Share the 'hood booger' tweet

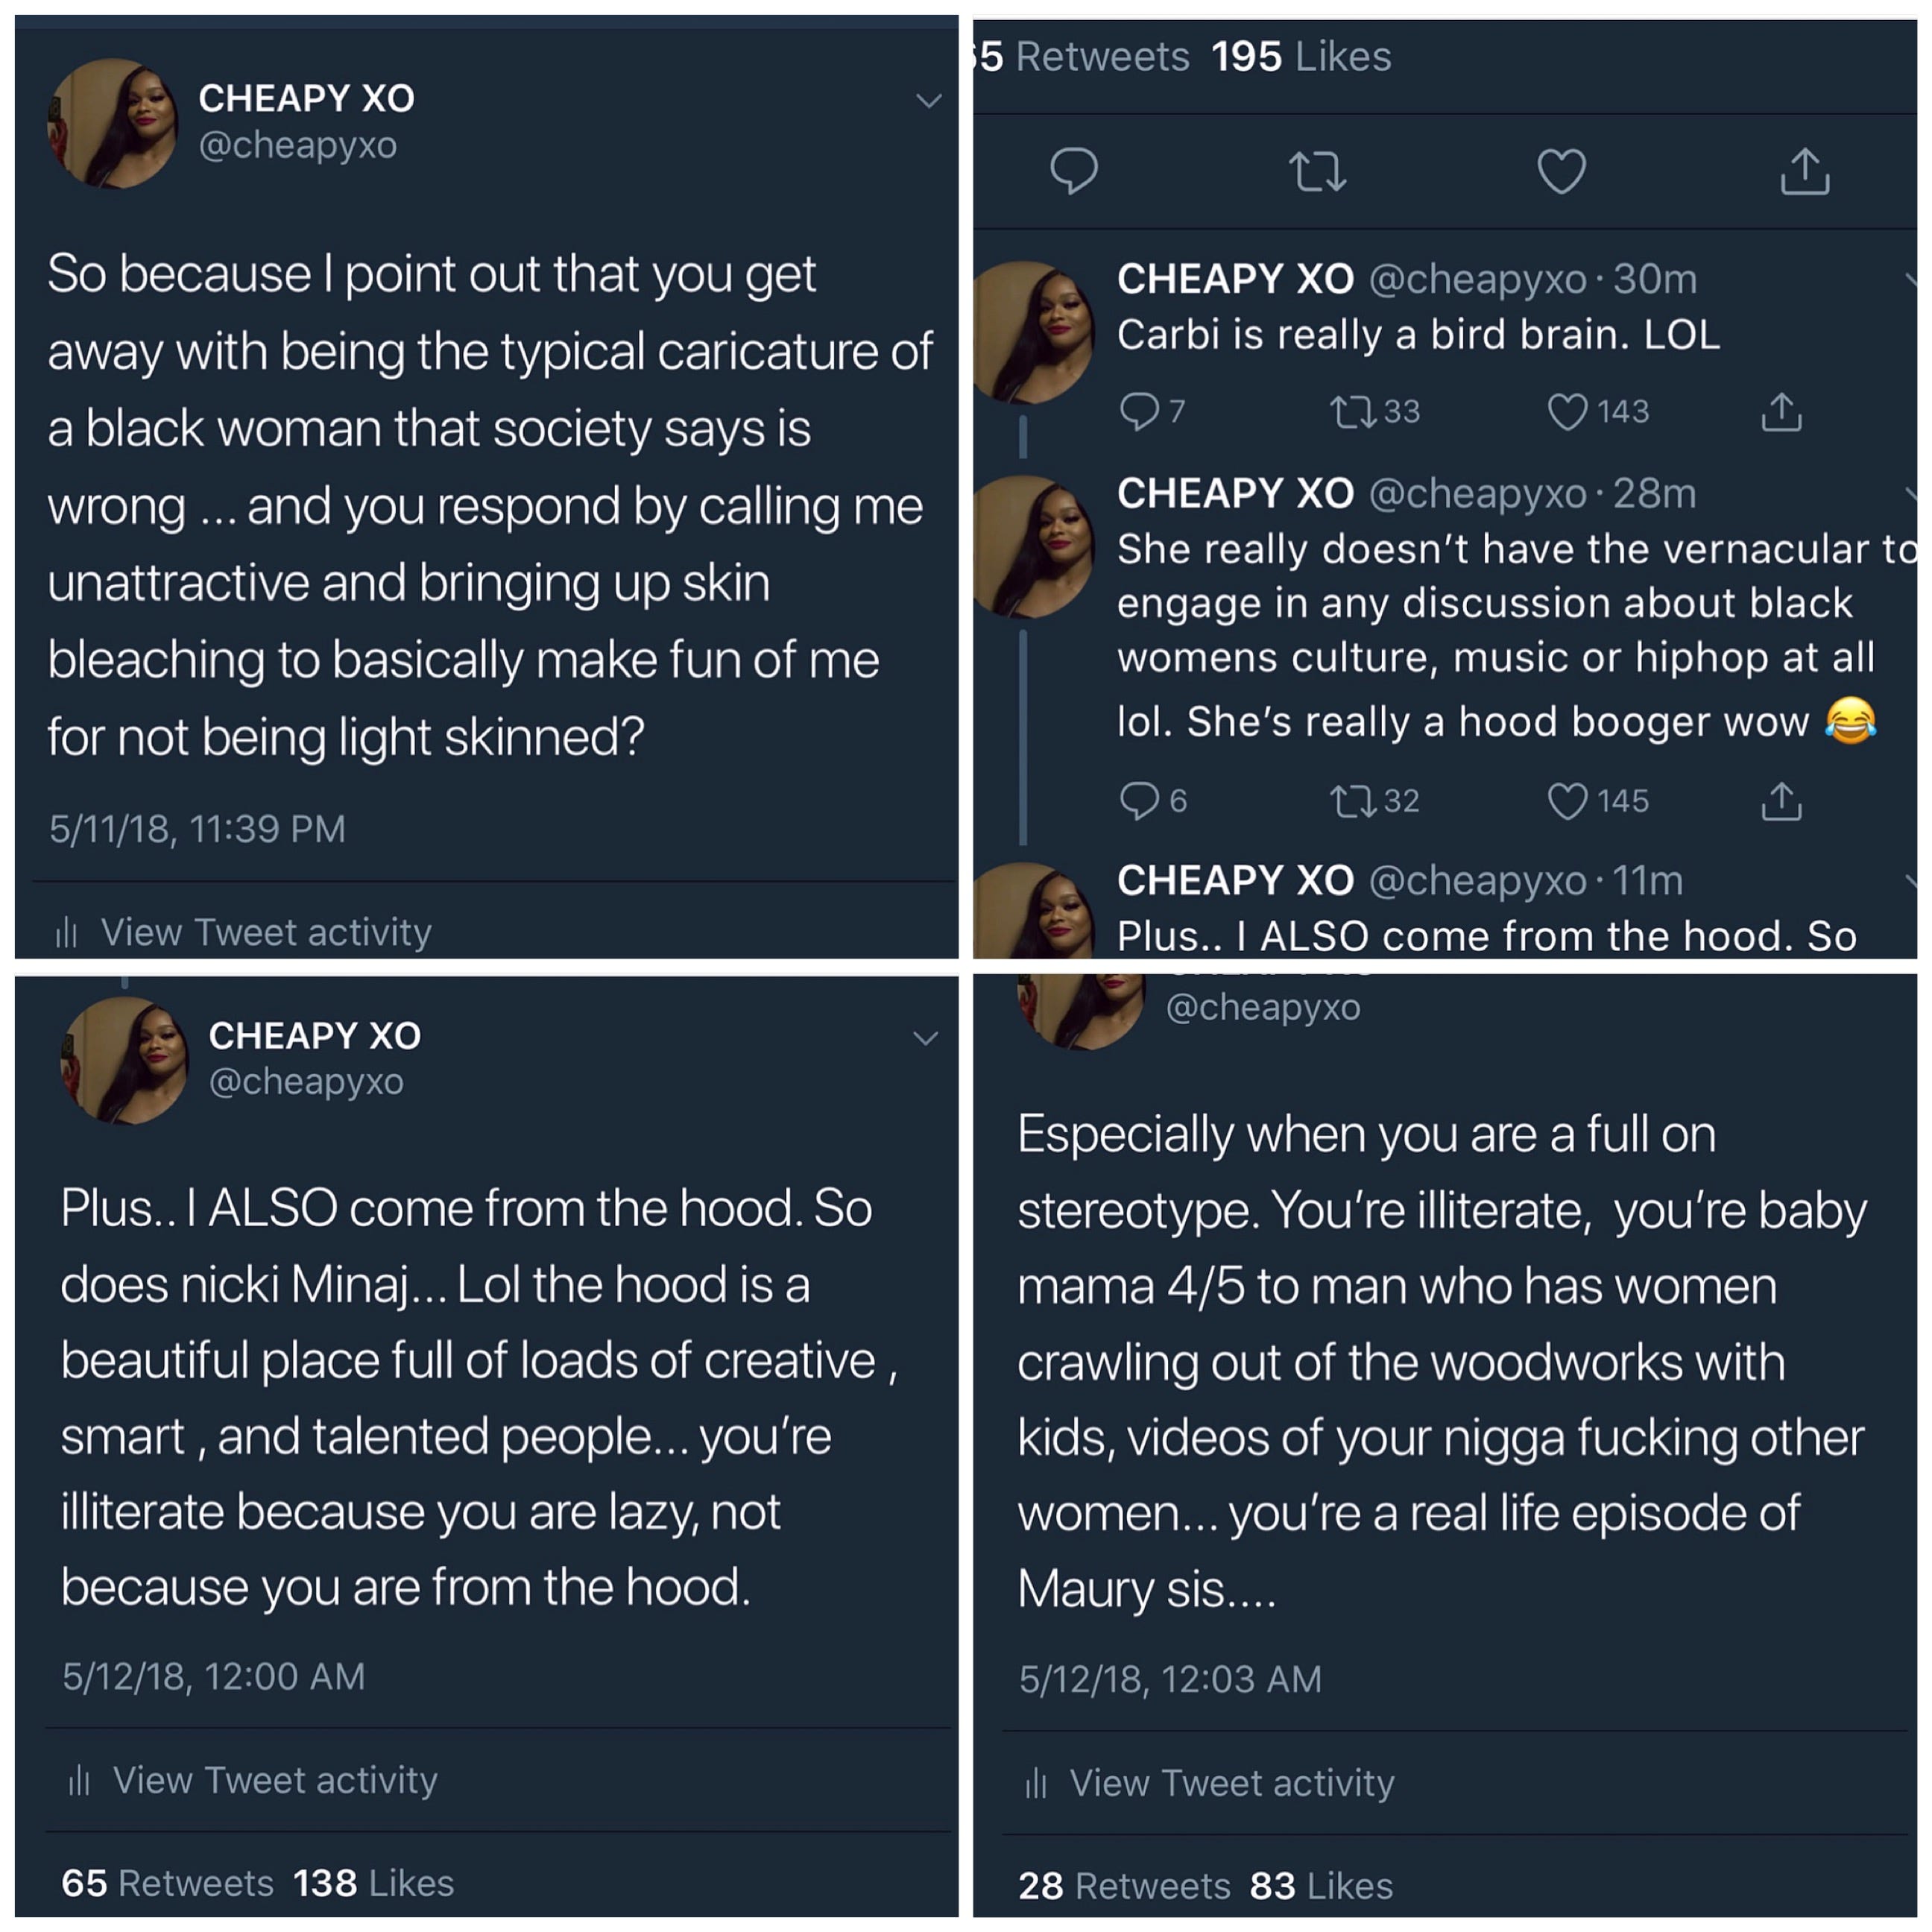1781,800
